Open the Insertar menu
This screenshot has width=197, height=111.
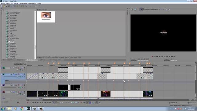tap(16, 3)
